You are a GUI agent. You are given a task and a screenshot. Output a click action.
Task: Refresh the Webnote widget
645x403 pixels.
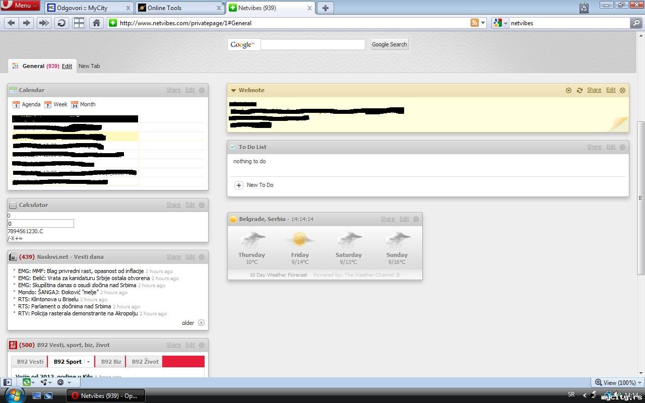[x=579, y=90]
